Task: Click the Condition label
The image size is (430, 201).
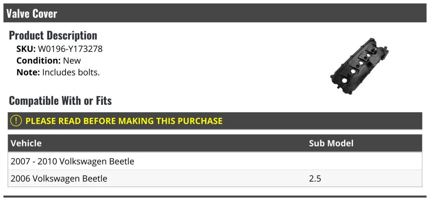Action: (39, 60)
